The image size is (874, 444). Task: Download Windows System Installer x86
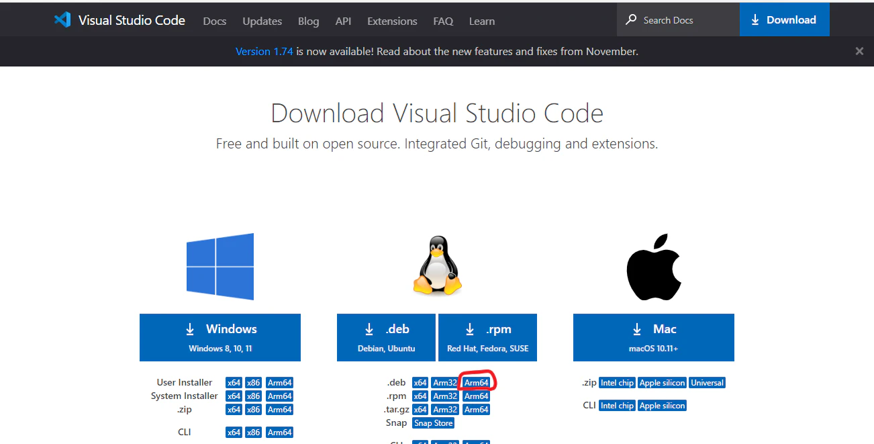click(x=253, y=396)
